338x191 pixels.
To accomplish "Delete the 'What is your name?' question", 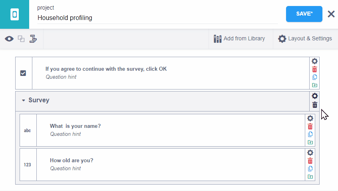I will coord(310,126).
